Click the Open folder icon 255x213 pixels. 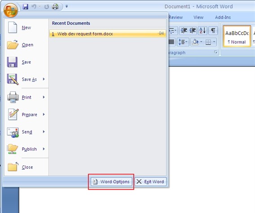tap(13, 45)
